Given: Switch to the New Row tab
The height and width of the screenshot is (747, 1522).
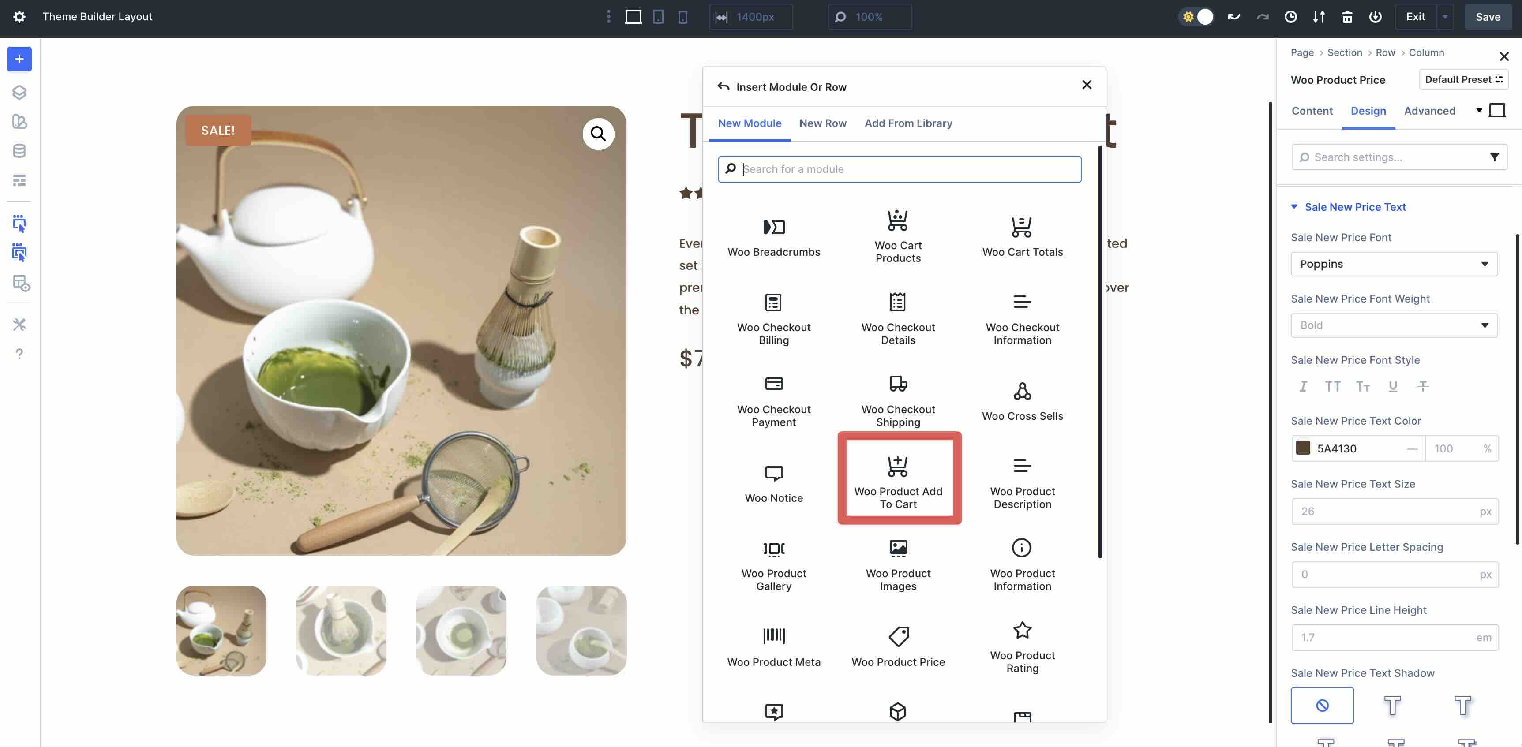Looking at the screenshot, I should (823, 123).
